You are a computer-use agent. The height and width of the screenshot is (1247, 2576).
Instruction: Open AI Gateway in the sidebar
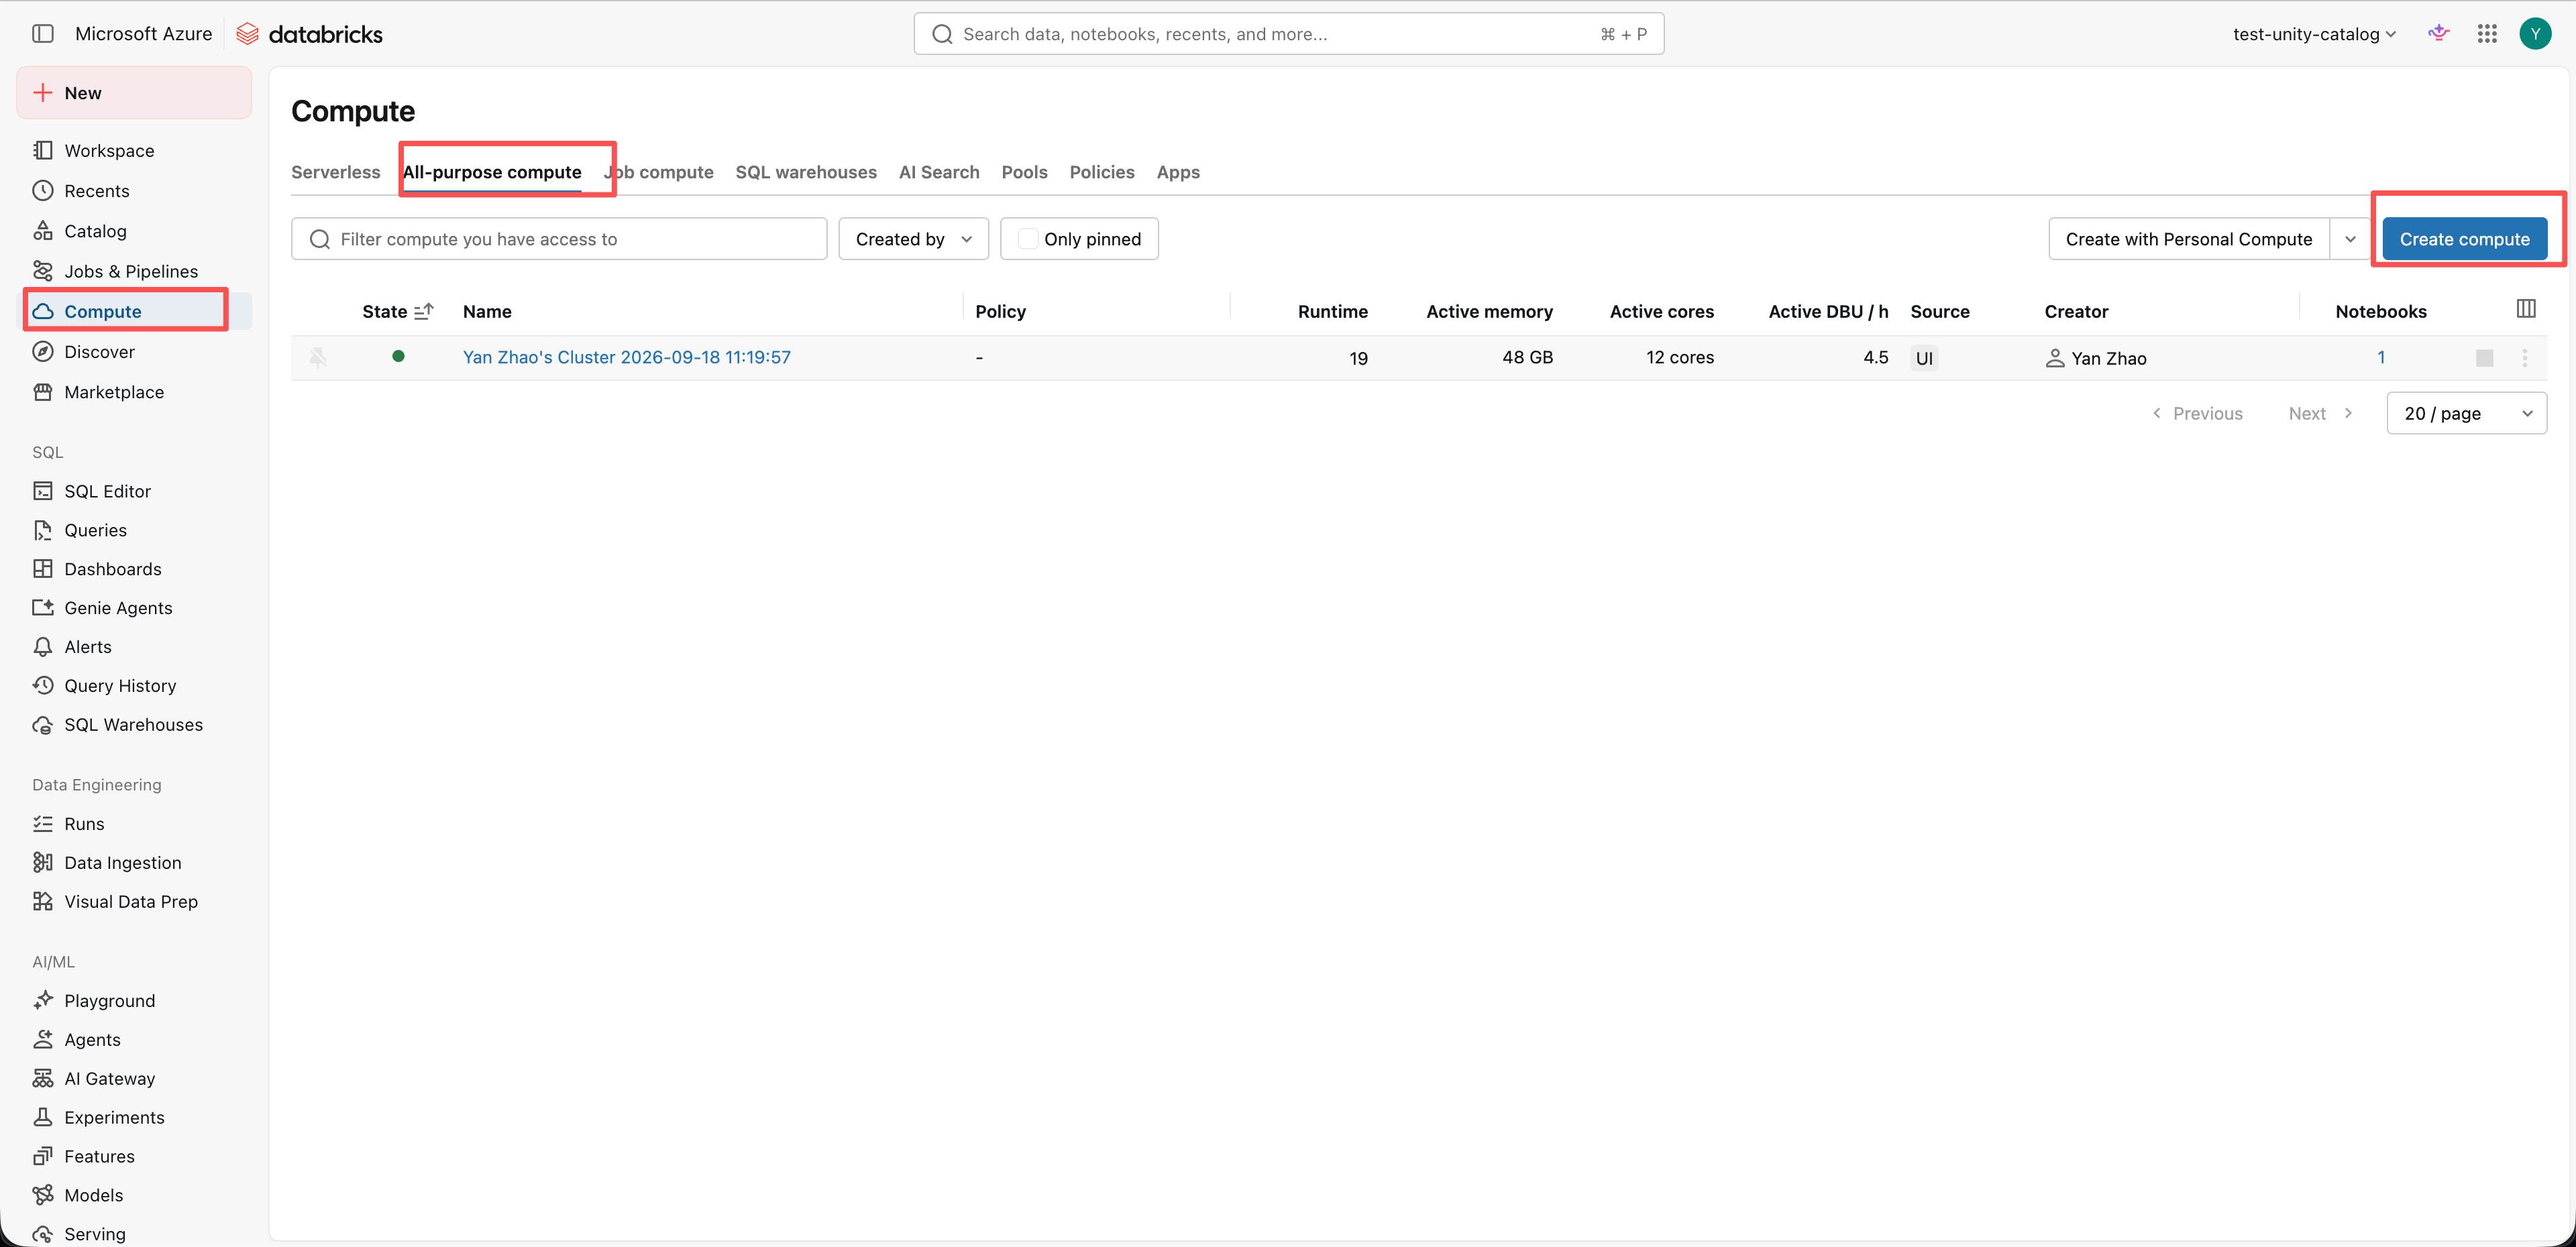point(109,1078)
